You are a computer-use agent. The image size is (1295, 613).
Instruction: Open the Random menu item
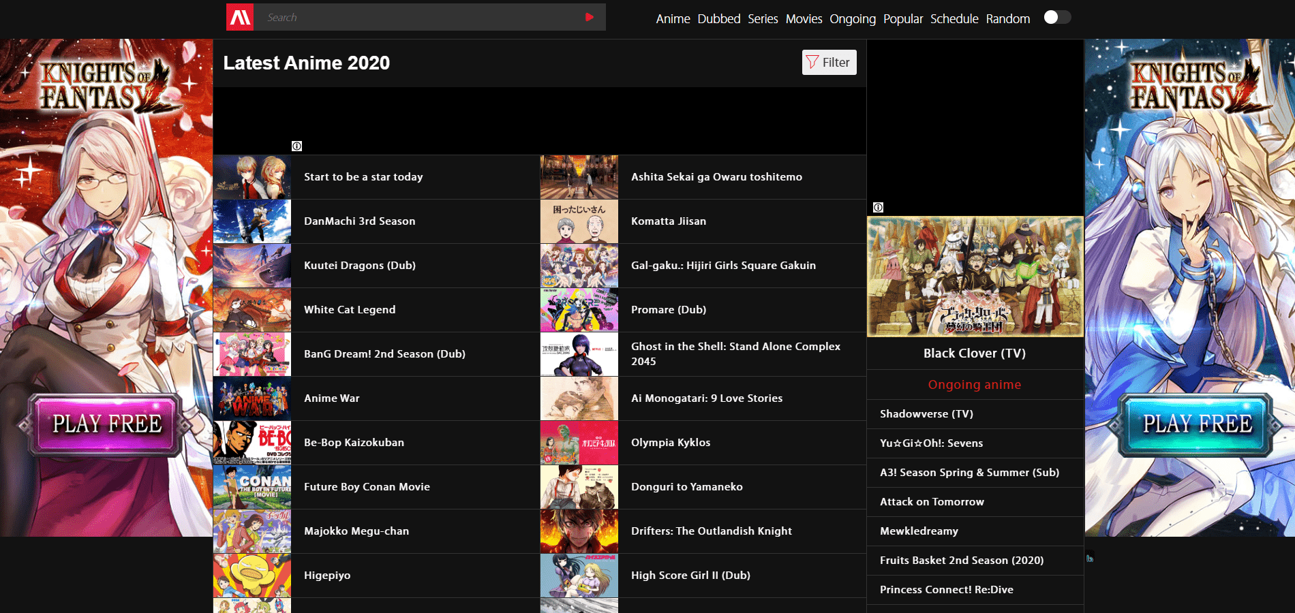tap(1008, 19)
